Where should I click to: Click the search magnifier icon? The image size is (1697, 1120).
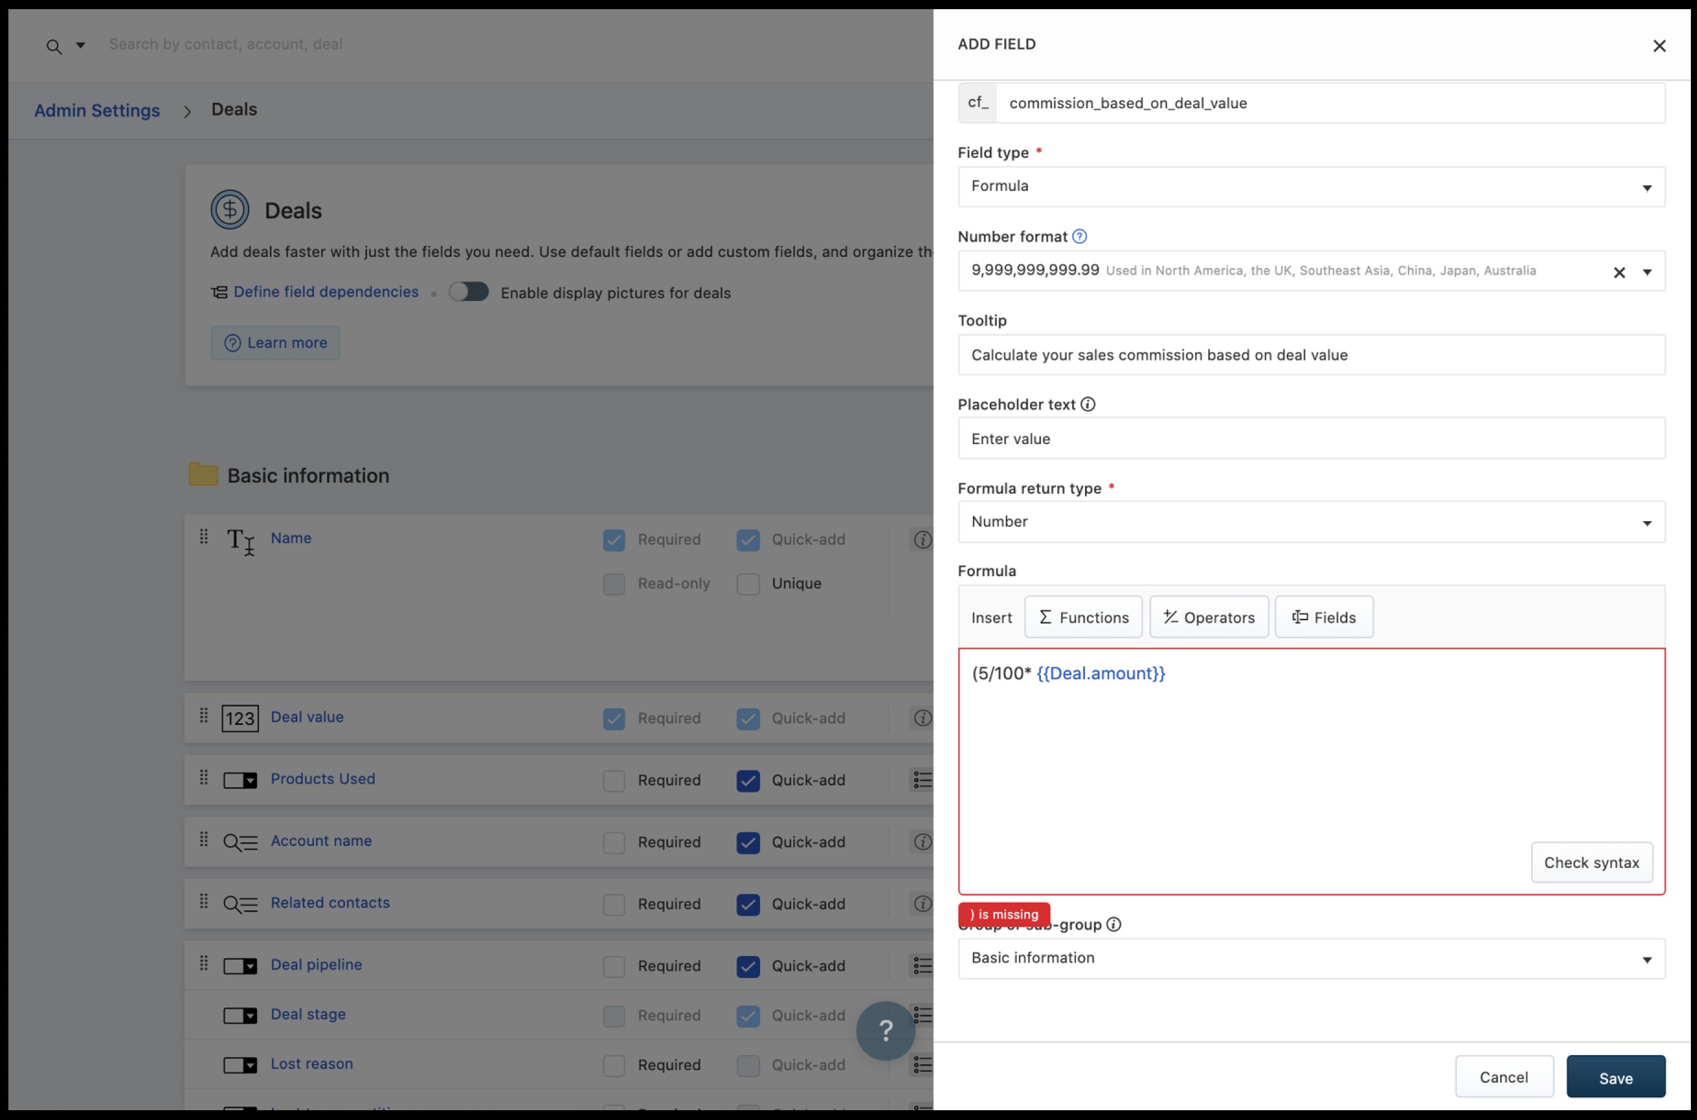click(x=54, y=47)
